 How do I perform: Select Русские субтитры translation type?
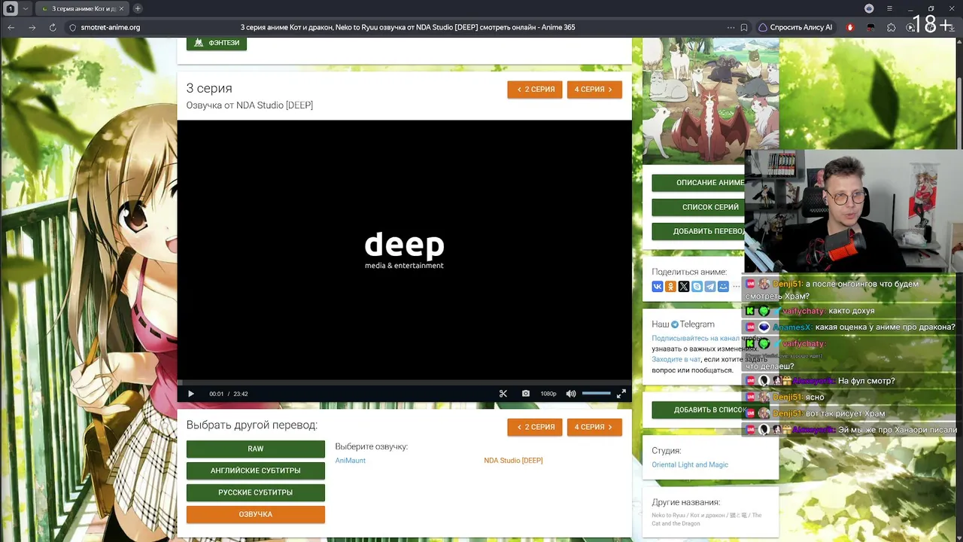tap(256, 493)
